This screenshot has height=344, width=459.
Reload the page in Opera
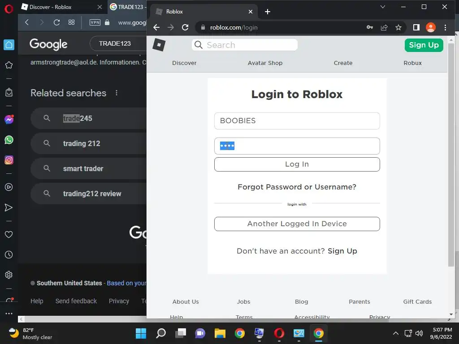coord(57,22)
